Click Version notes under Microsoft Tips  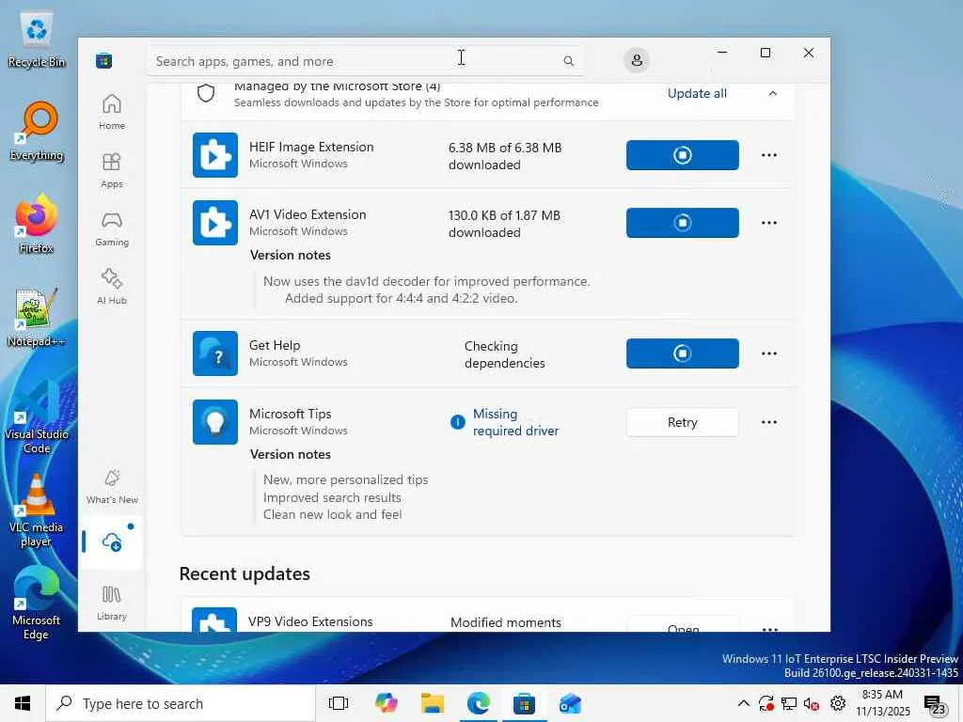pos(290,454)
